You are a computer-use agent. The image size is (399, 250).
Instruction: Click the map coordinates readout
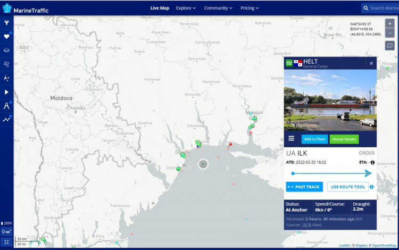[x=365, y=29]
